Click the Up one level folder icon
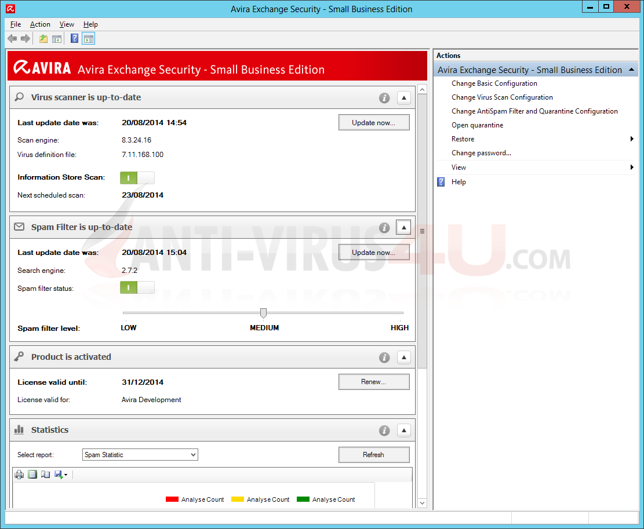The height and width of the screenshot is (529, 644). tap(43, 39)
